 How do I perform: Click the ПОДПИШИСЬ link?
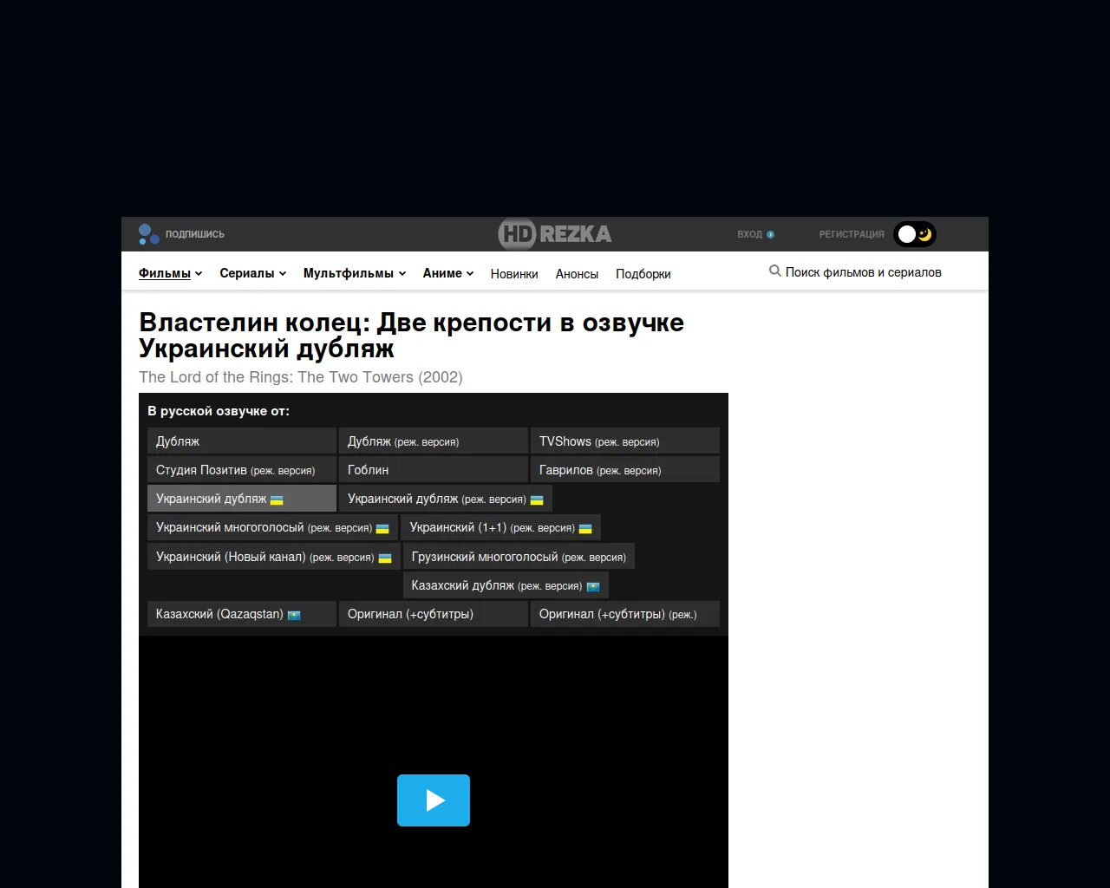click(195, 234)
